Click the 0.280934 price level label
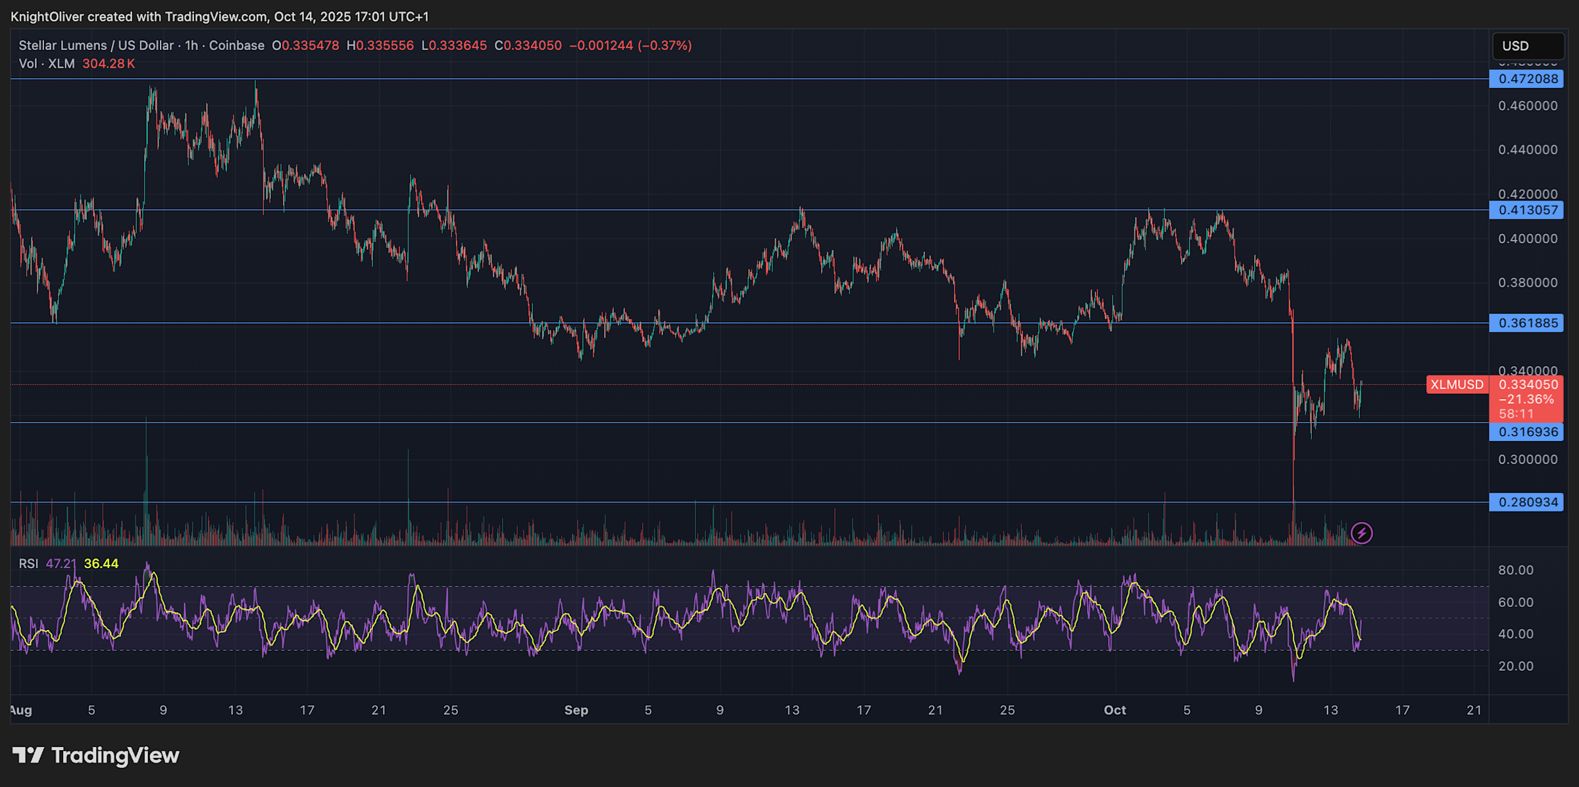This screenshot has height=787, width=1579. [x=1526, y=502]
